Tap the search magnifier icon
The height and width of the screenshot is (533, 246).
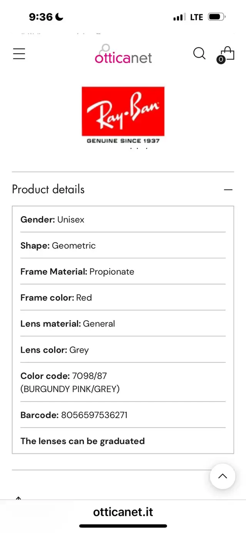click(199, 53)
